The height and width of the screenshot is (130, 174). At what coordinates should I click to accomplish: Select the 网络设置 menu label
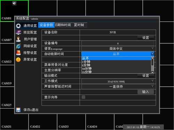pyautogui.click(x=30, y=46)
